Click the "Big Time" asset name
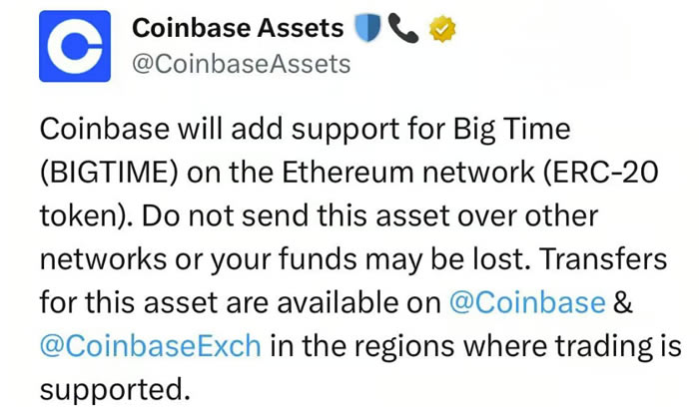The height and width of the screenshot is (416, 699). pos(511,130)
